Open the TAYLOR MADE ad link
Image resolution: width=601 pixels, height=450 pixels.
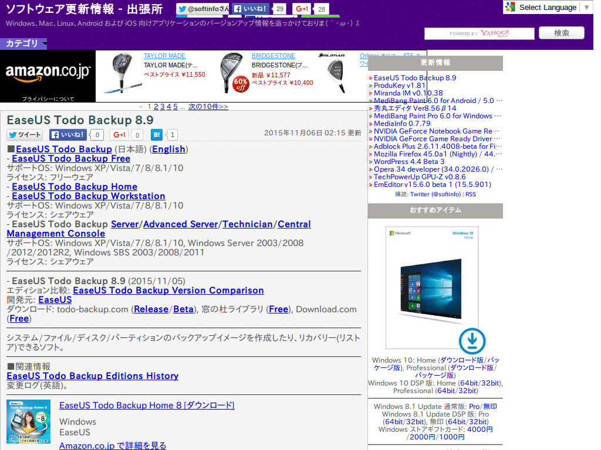tap(164, 56)
